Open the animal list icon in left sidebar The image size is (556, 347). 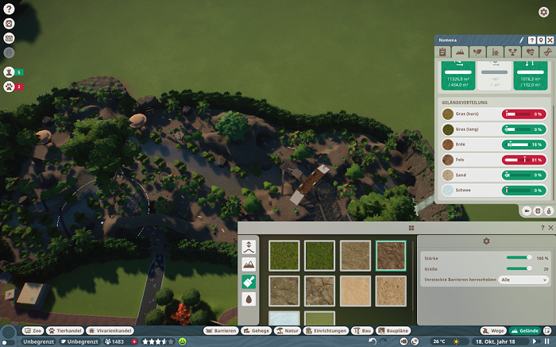tap(9, 23)
